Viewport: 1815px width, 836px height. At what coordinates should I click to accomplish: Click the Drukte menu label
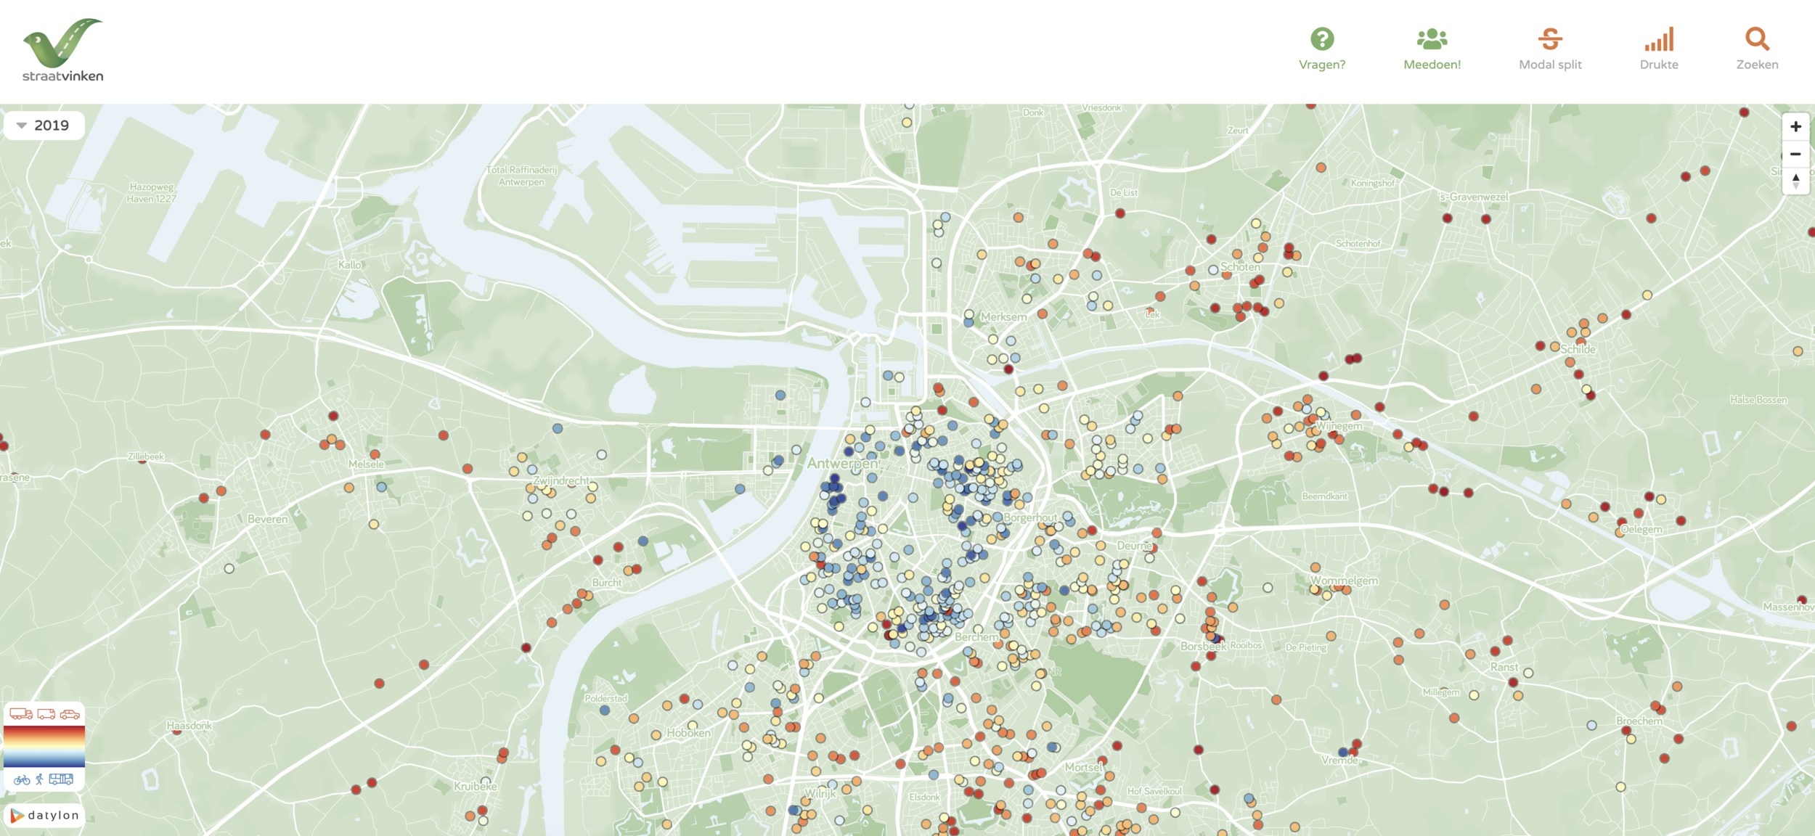1659,65
